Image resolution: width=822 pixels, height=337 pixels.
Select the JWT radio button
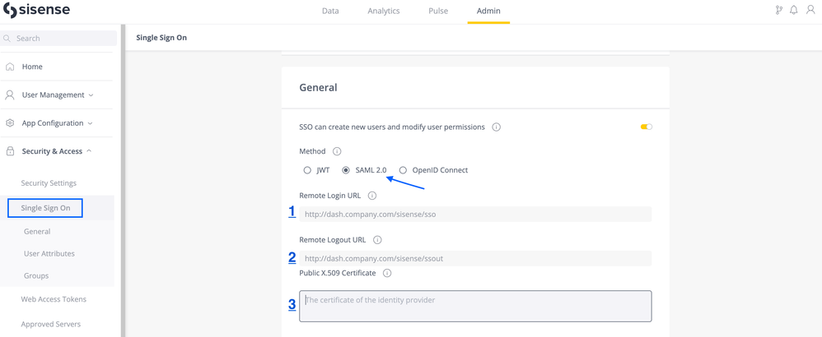(x=307, y=170)
